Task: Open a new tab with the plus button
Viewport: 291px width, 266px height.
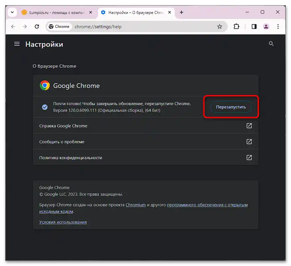Action: (181, 12)
